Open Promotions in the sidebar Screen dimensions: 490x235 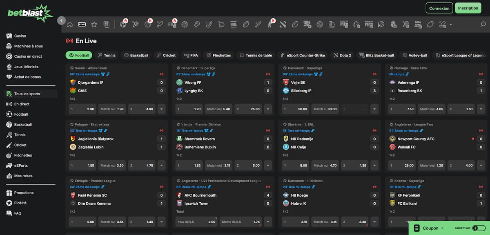click(24, 192)
